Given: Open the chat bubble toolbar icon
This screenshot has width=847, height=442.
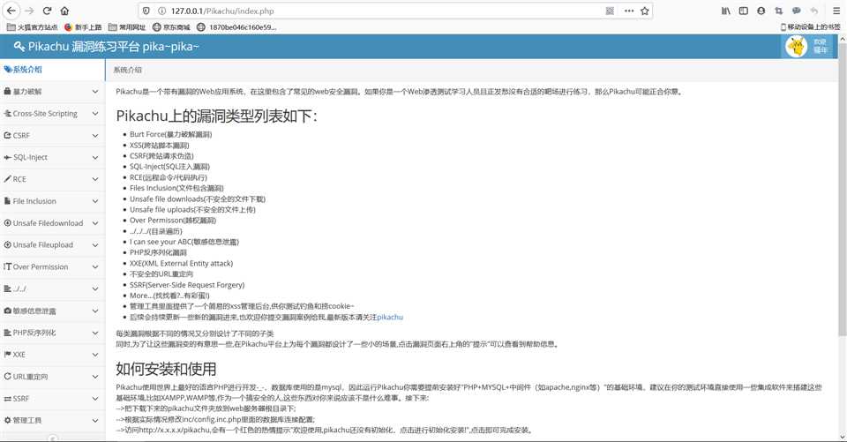Looking at the screenshot, I should 796,11.
